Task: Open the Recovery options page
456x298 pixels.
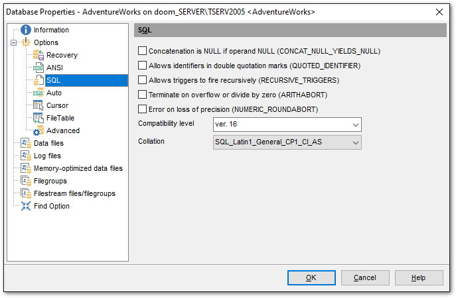Action: tap(62, 55)
